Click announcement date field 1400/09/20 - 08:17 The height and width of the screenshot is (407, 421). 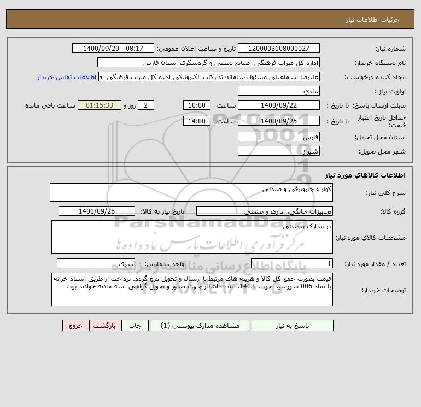point(113,48)
